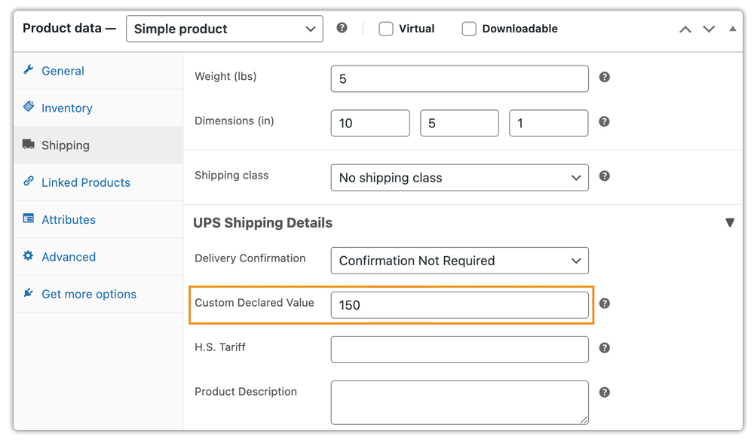The height and width of the screenshot is (440, 754).
Task: Open the product type dropdown
Action: pyautogui.click(x=224, y=29)
